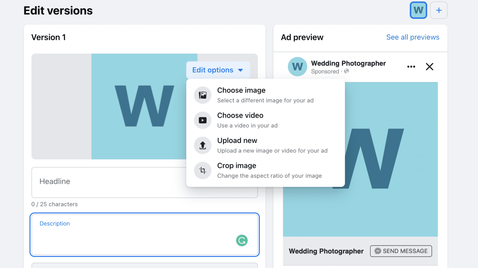Click the Wedding Photographer profile avatar
478x268 pixels.
click(x=297, y=66)
